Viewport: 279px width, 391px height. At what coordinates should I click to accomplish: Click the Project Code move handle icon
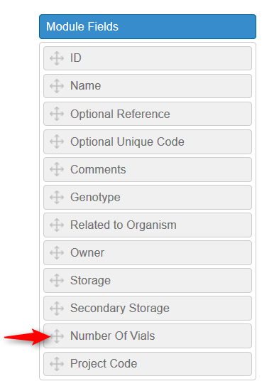(x=57, y=364)
